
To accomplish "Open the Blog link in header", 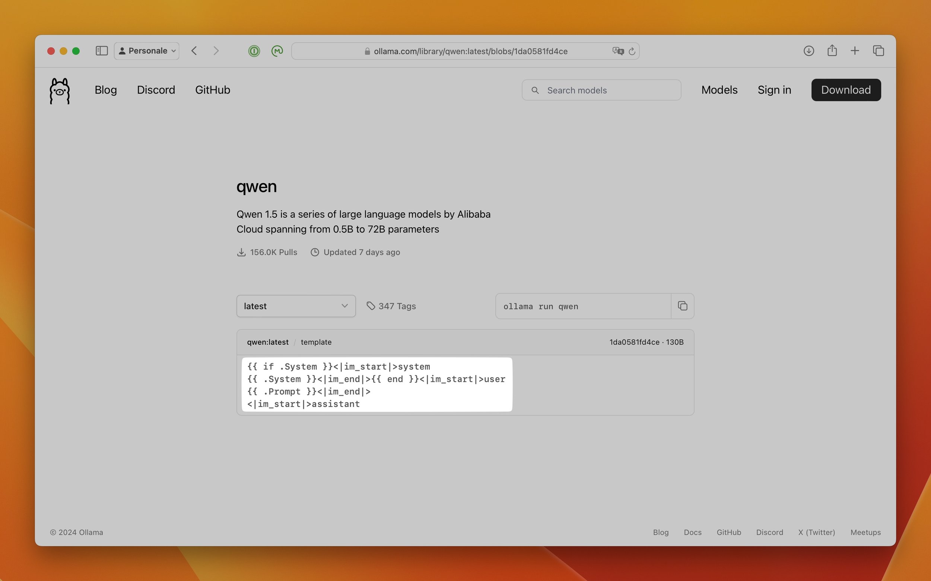I will pyautogui.click(x=106, y=90).
